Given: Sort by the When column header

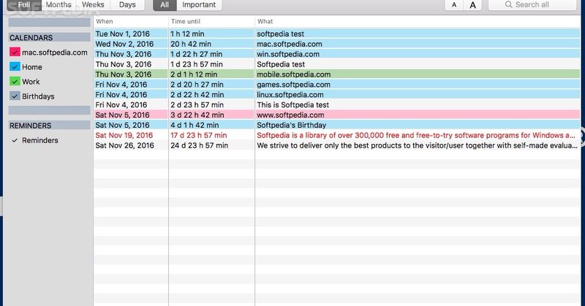Looking at the screenshot, I should click(x=131, y=22).
